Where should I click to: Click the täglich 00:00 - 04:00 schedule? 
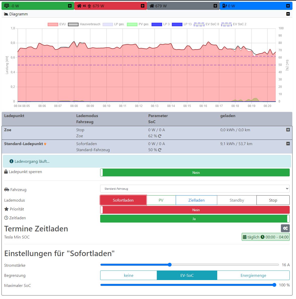click(x=266, y=237)
